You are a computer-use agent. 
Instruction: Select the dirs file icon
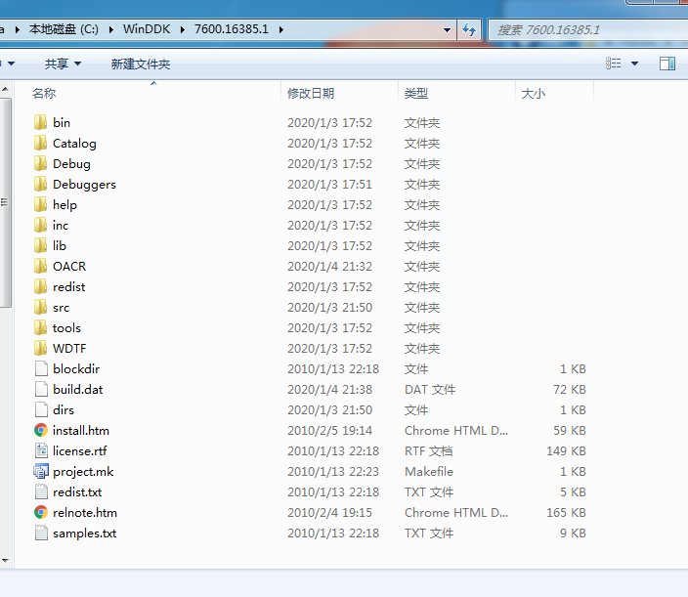click(41, 409)
